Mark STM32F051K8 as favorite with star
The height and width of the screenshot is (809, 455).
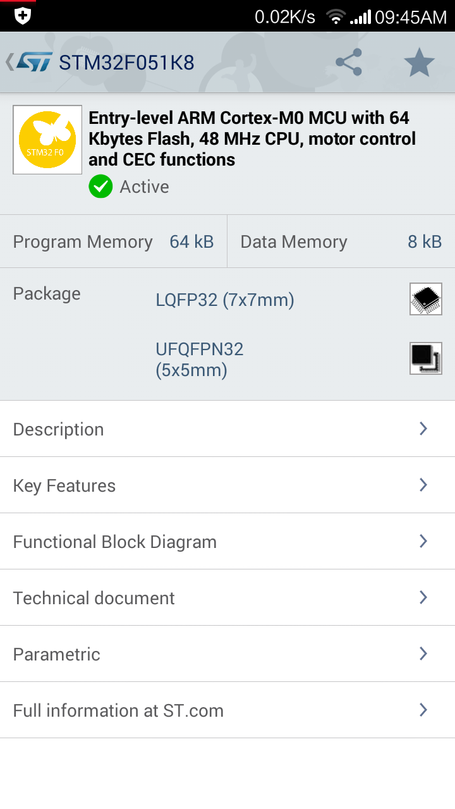click(420, 62)
